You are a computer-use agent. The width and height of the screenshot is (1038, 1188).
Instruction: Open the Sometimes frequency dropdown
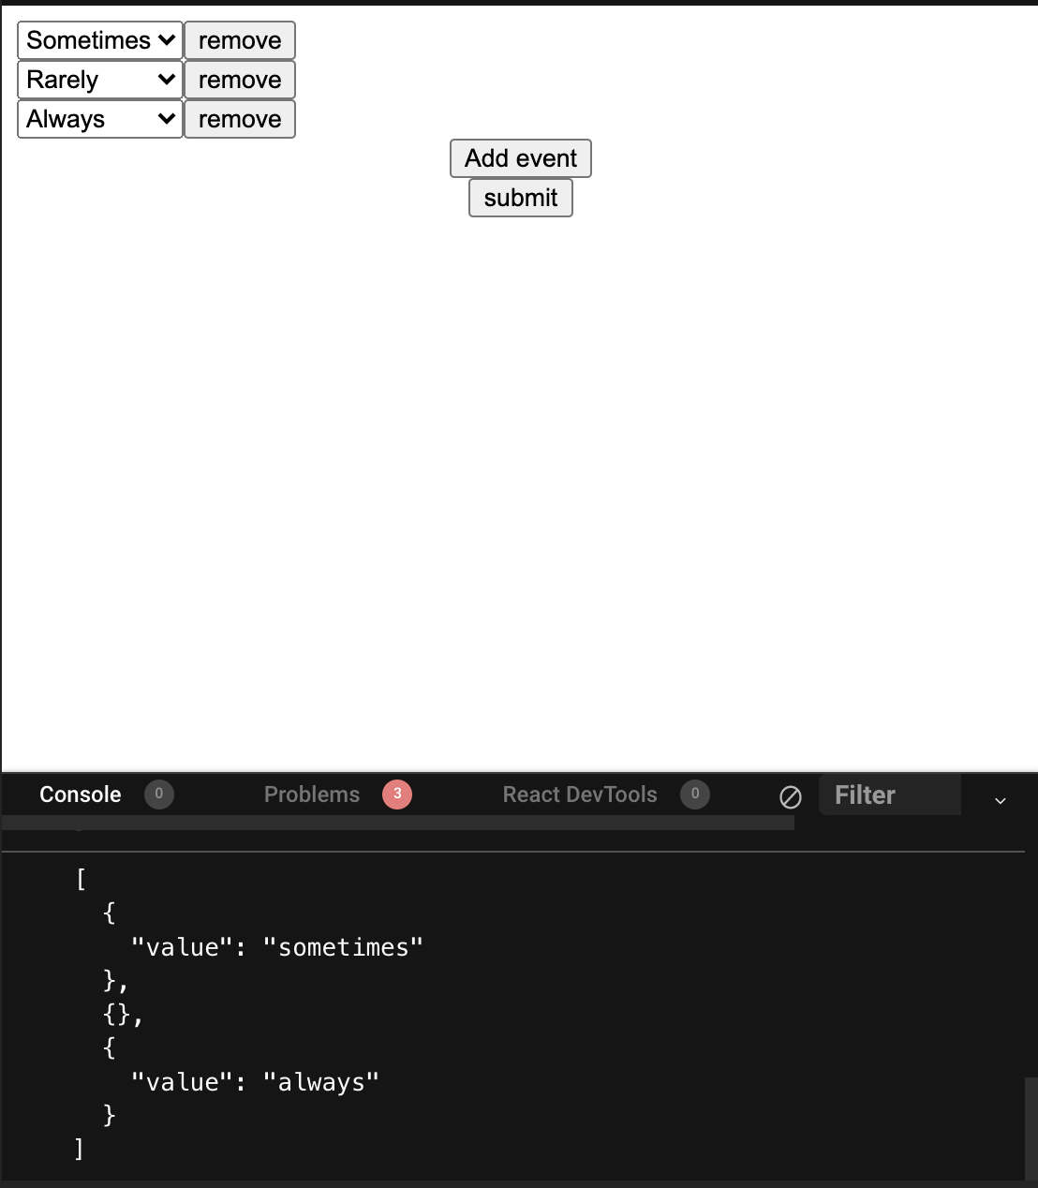tap(98, 40)
